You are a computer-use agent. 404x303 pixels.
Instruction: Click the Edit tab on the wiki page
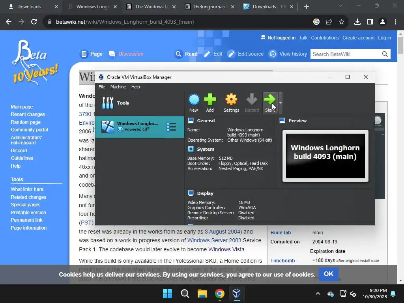[x=213, y=54]
